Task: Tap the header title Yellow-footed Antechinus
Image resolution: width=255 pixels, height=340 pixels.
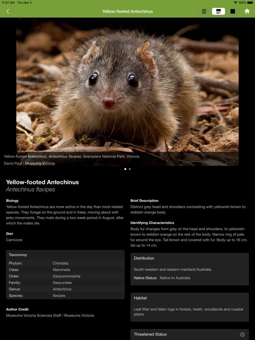Action: (x=127, y=11)
